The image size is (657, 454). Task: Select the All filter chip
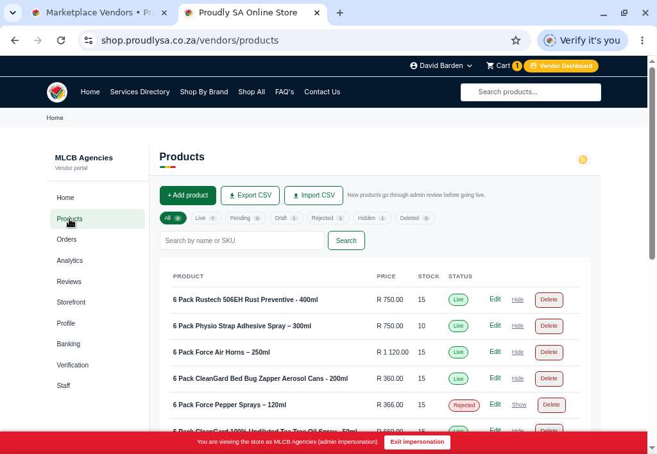click(x=173, y=218)
